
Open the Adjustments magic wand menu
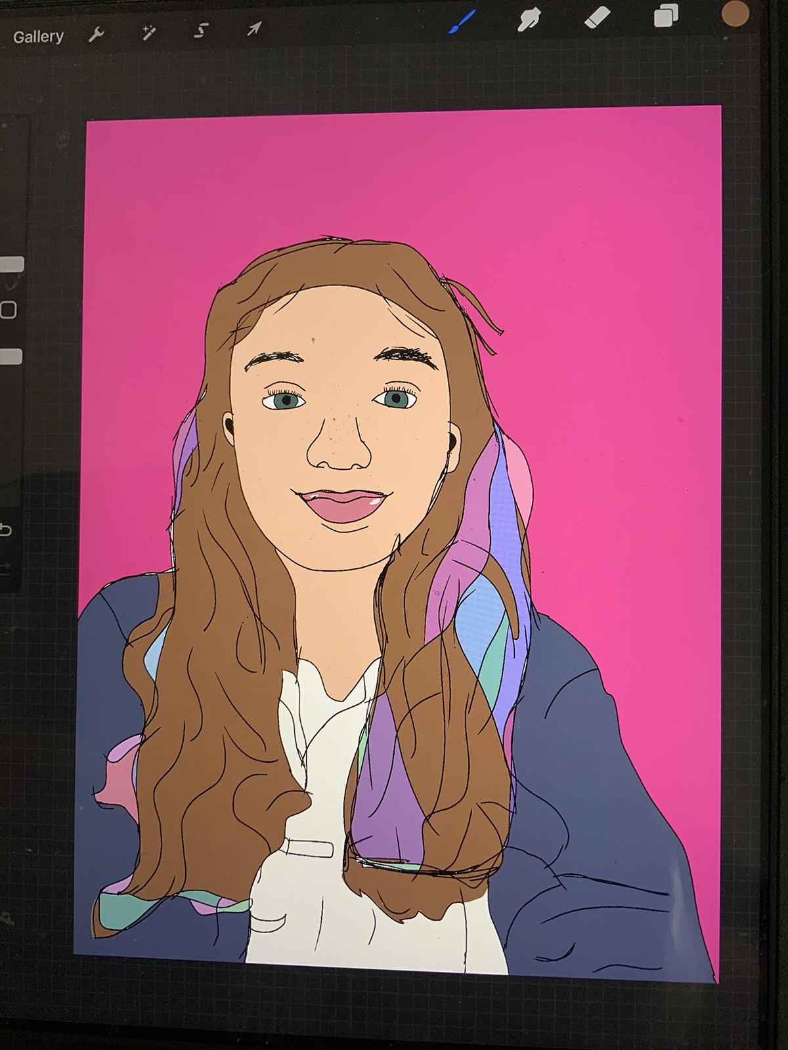[x=149, y=33]
